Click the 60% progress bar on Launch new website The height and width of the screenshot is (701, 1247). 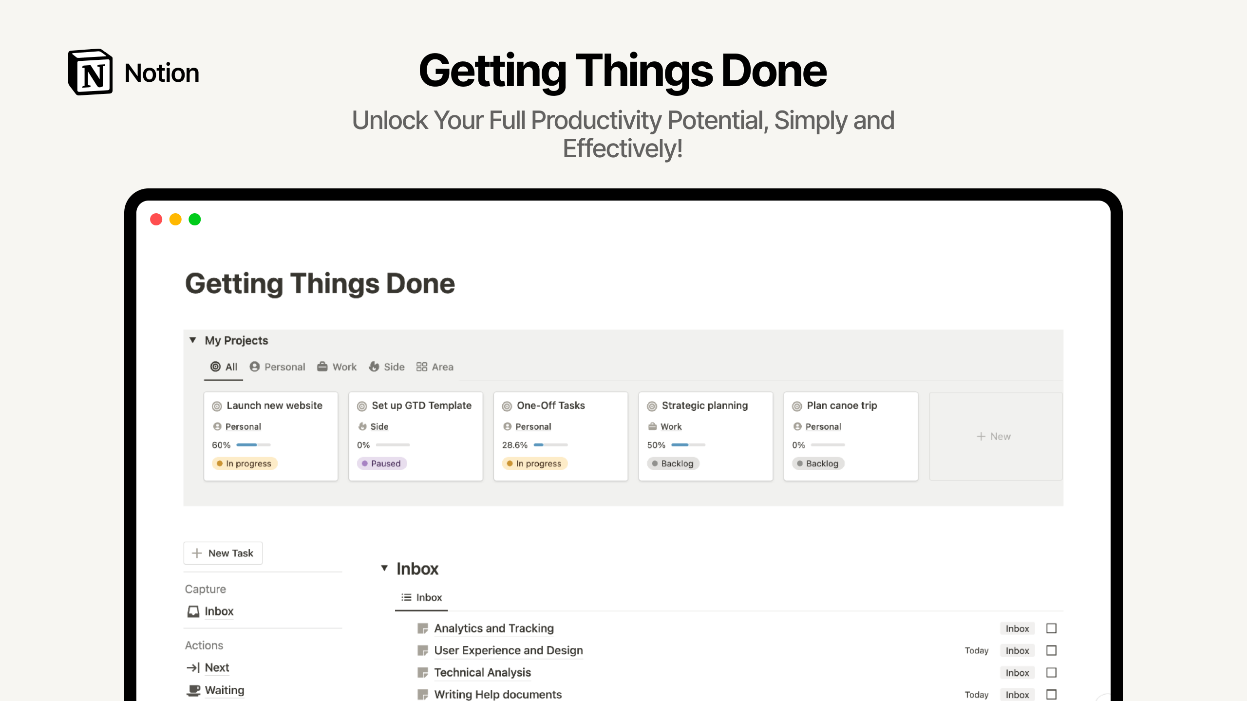click(x=253, y=445)
